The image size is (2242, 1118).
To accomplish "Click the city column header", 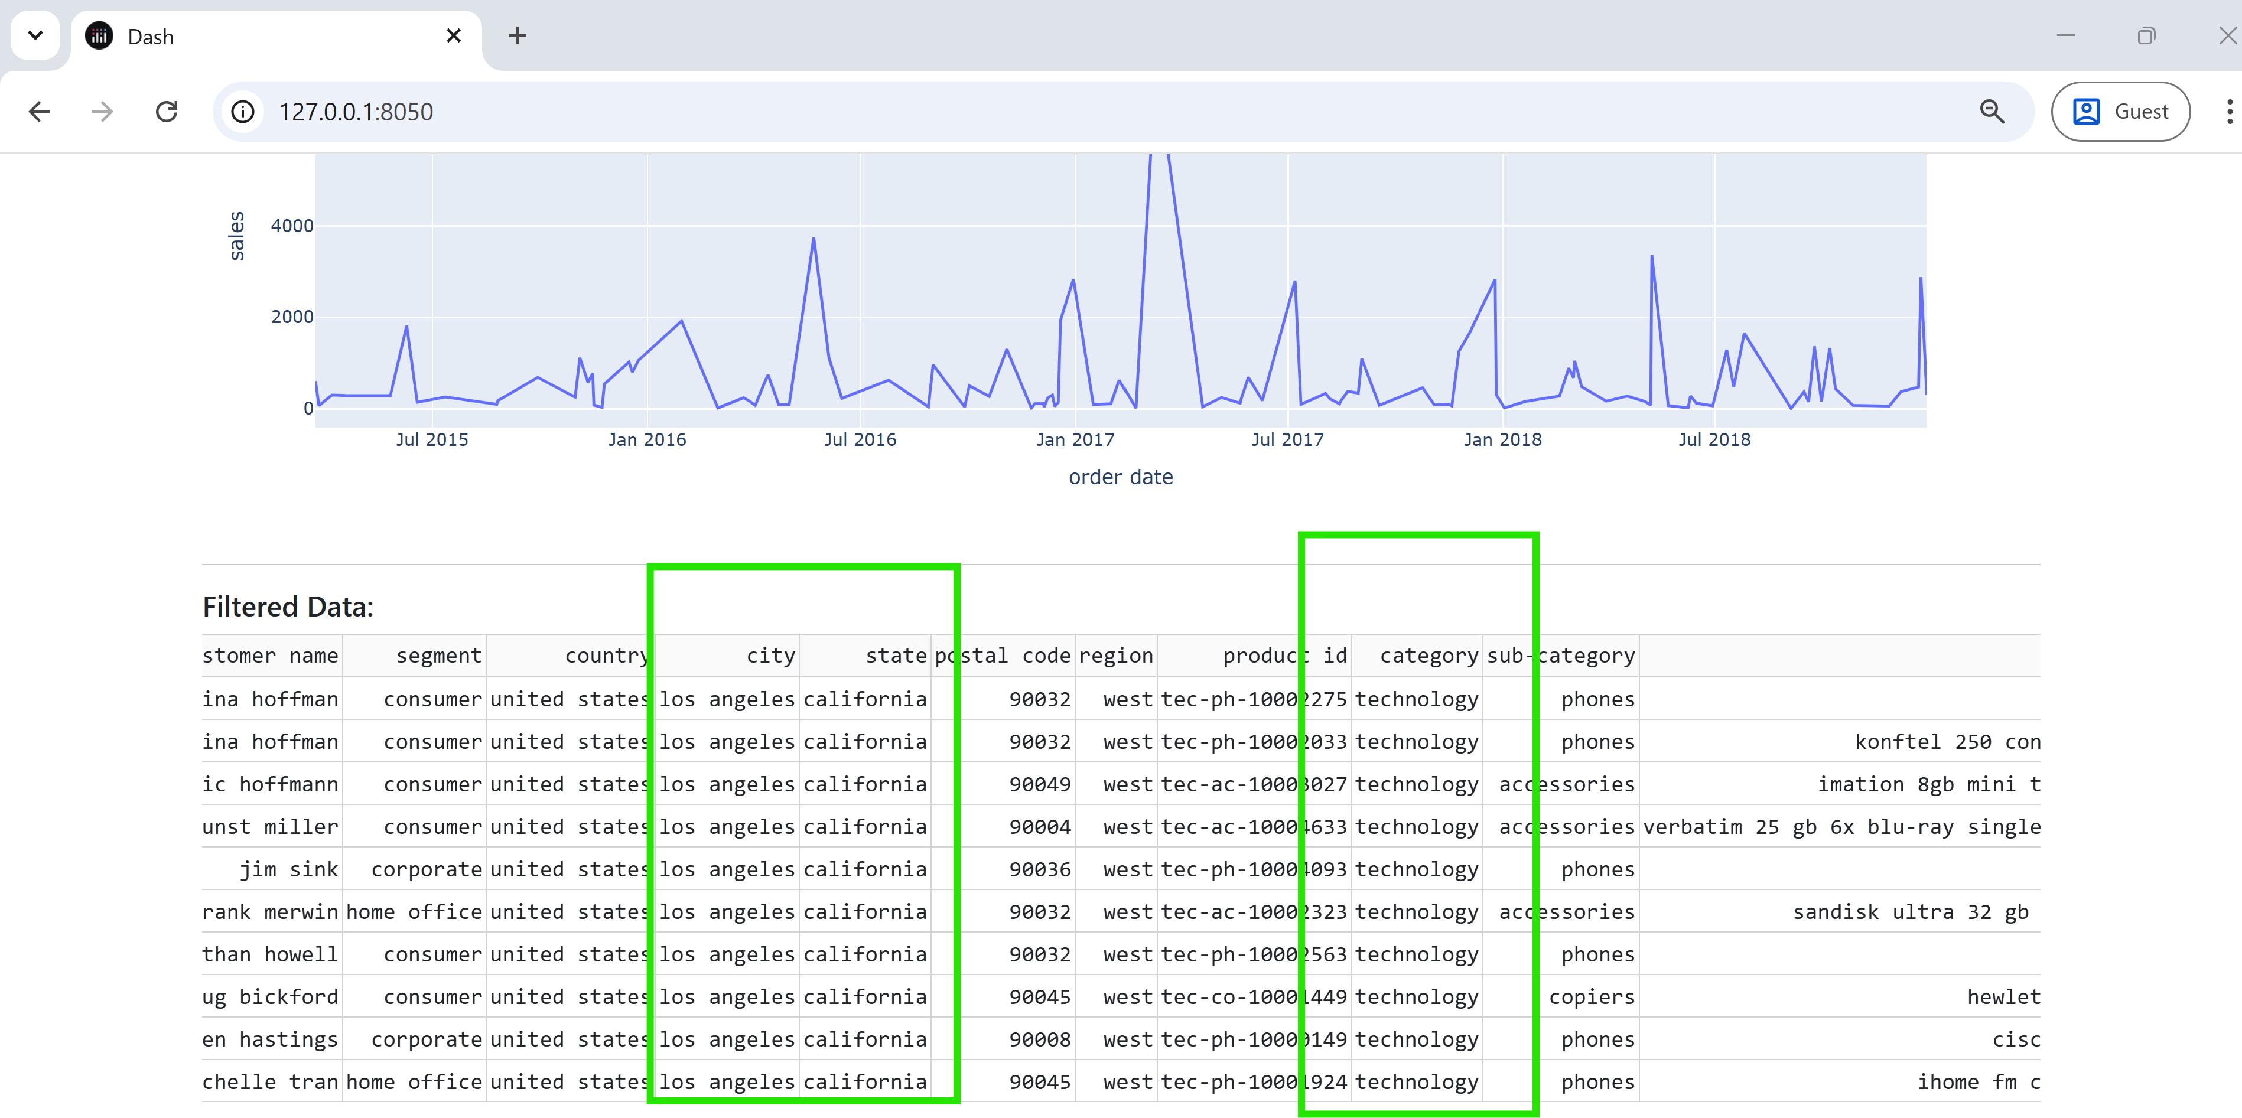I will pos(770,655).
